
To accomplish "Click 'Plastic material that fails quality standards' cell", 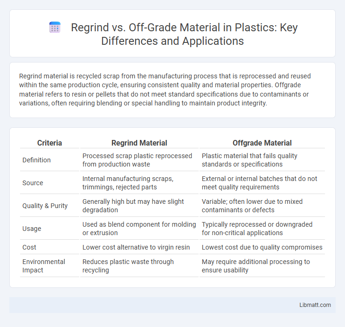I will 249,160.
